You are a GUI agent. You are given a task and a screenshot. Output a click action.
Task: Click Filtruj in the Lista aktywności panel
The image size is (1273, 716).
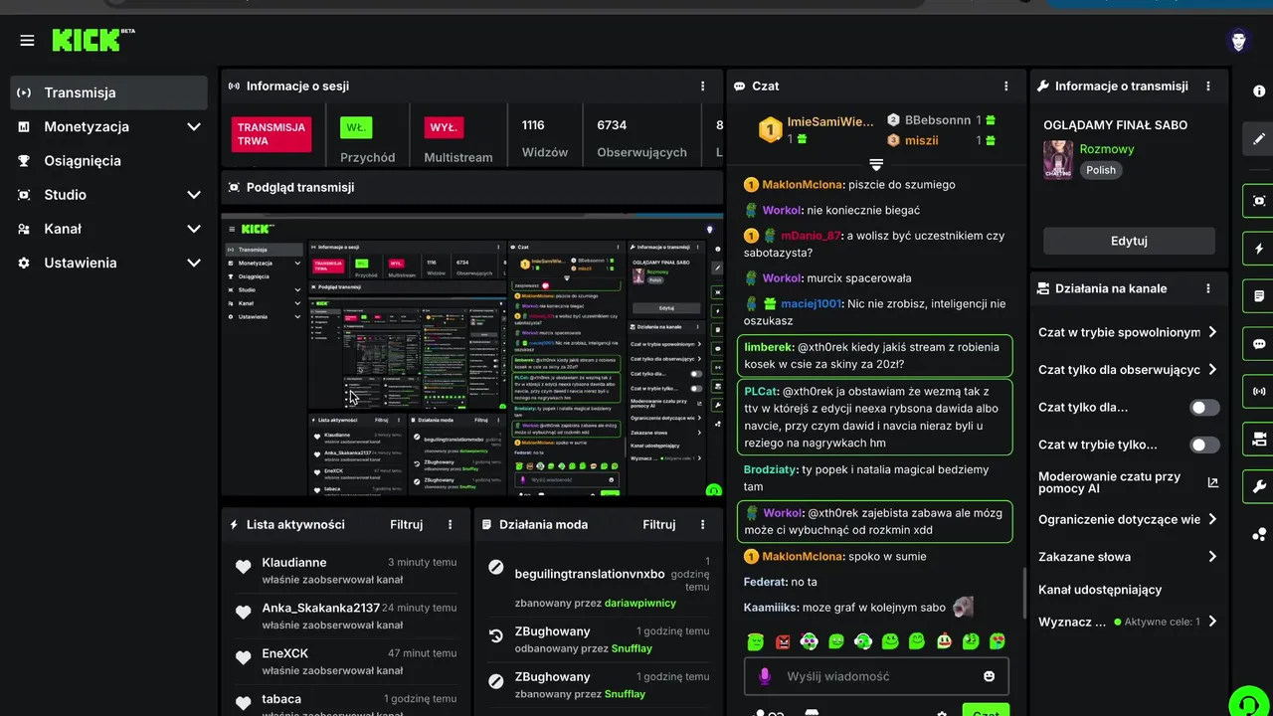406,524
